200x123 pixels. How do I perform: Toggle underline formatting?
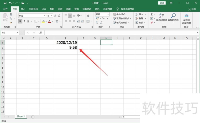point(28,21)
